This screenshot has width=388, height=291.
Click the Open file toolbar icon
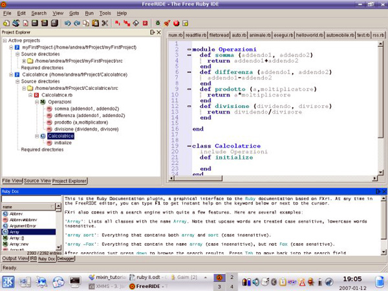tap(16, 23)
